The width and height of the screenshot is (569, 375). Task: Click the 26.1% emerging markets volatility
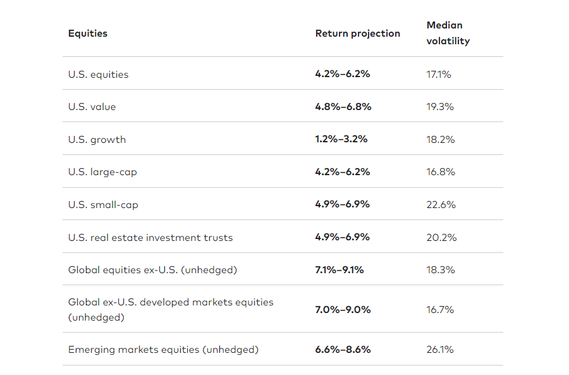pyautogui.click(x=440, y=350)
